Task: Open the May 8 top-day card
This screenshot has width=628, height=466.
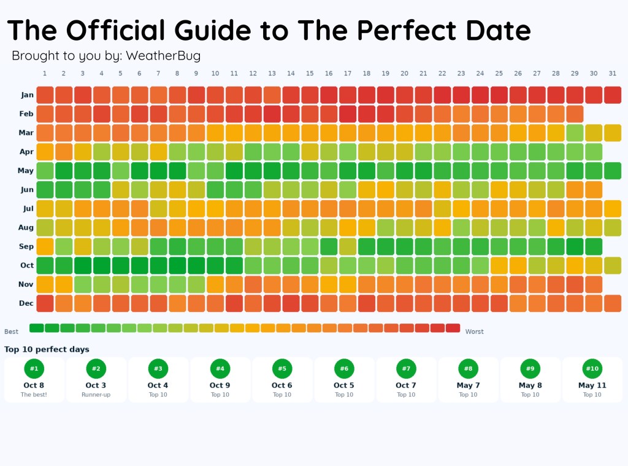Action: pos(530,380)
